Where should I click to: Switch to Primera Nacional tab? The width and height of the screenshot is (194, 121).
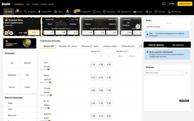[x=128, y=46]
